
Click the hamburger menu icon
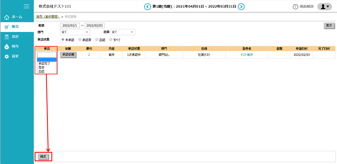point(26,6)
